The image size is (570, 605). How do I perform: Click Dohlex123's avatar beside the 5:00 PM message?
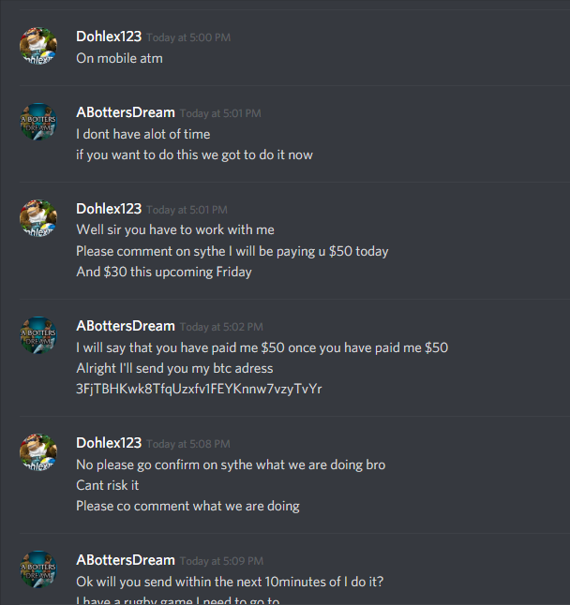tap(38, 46)
